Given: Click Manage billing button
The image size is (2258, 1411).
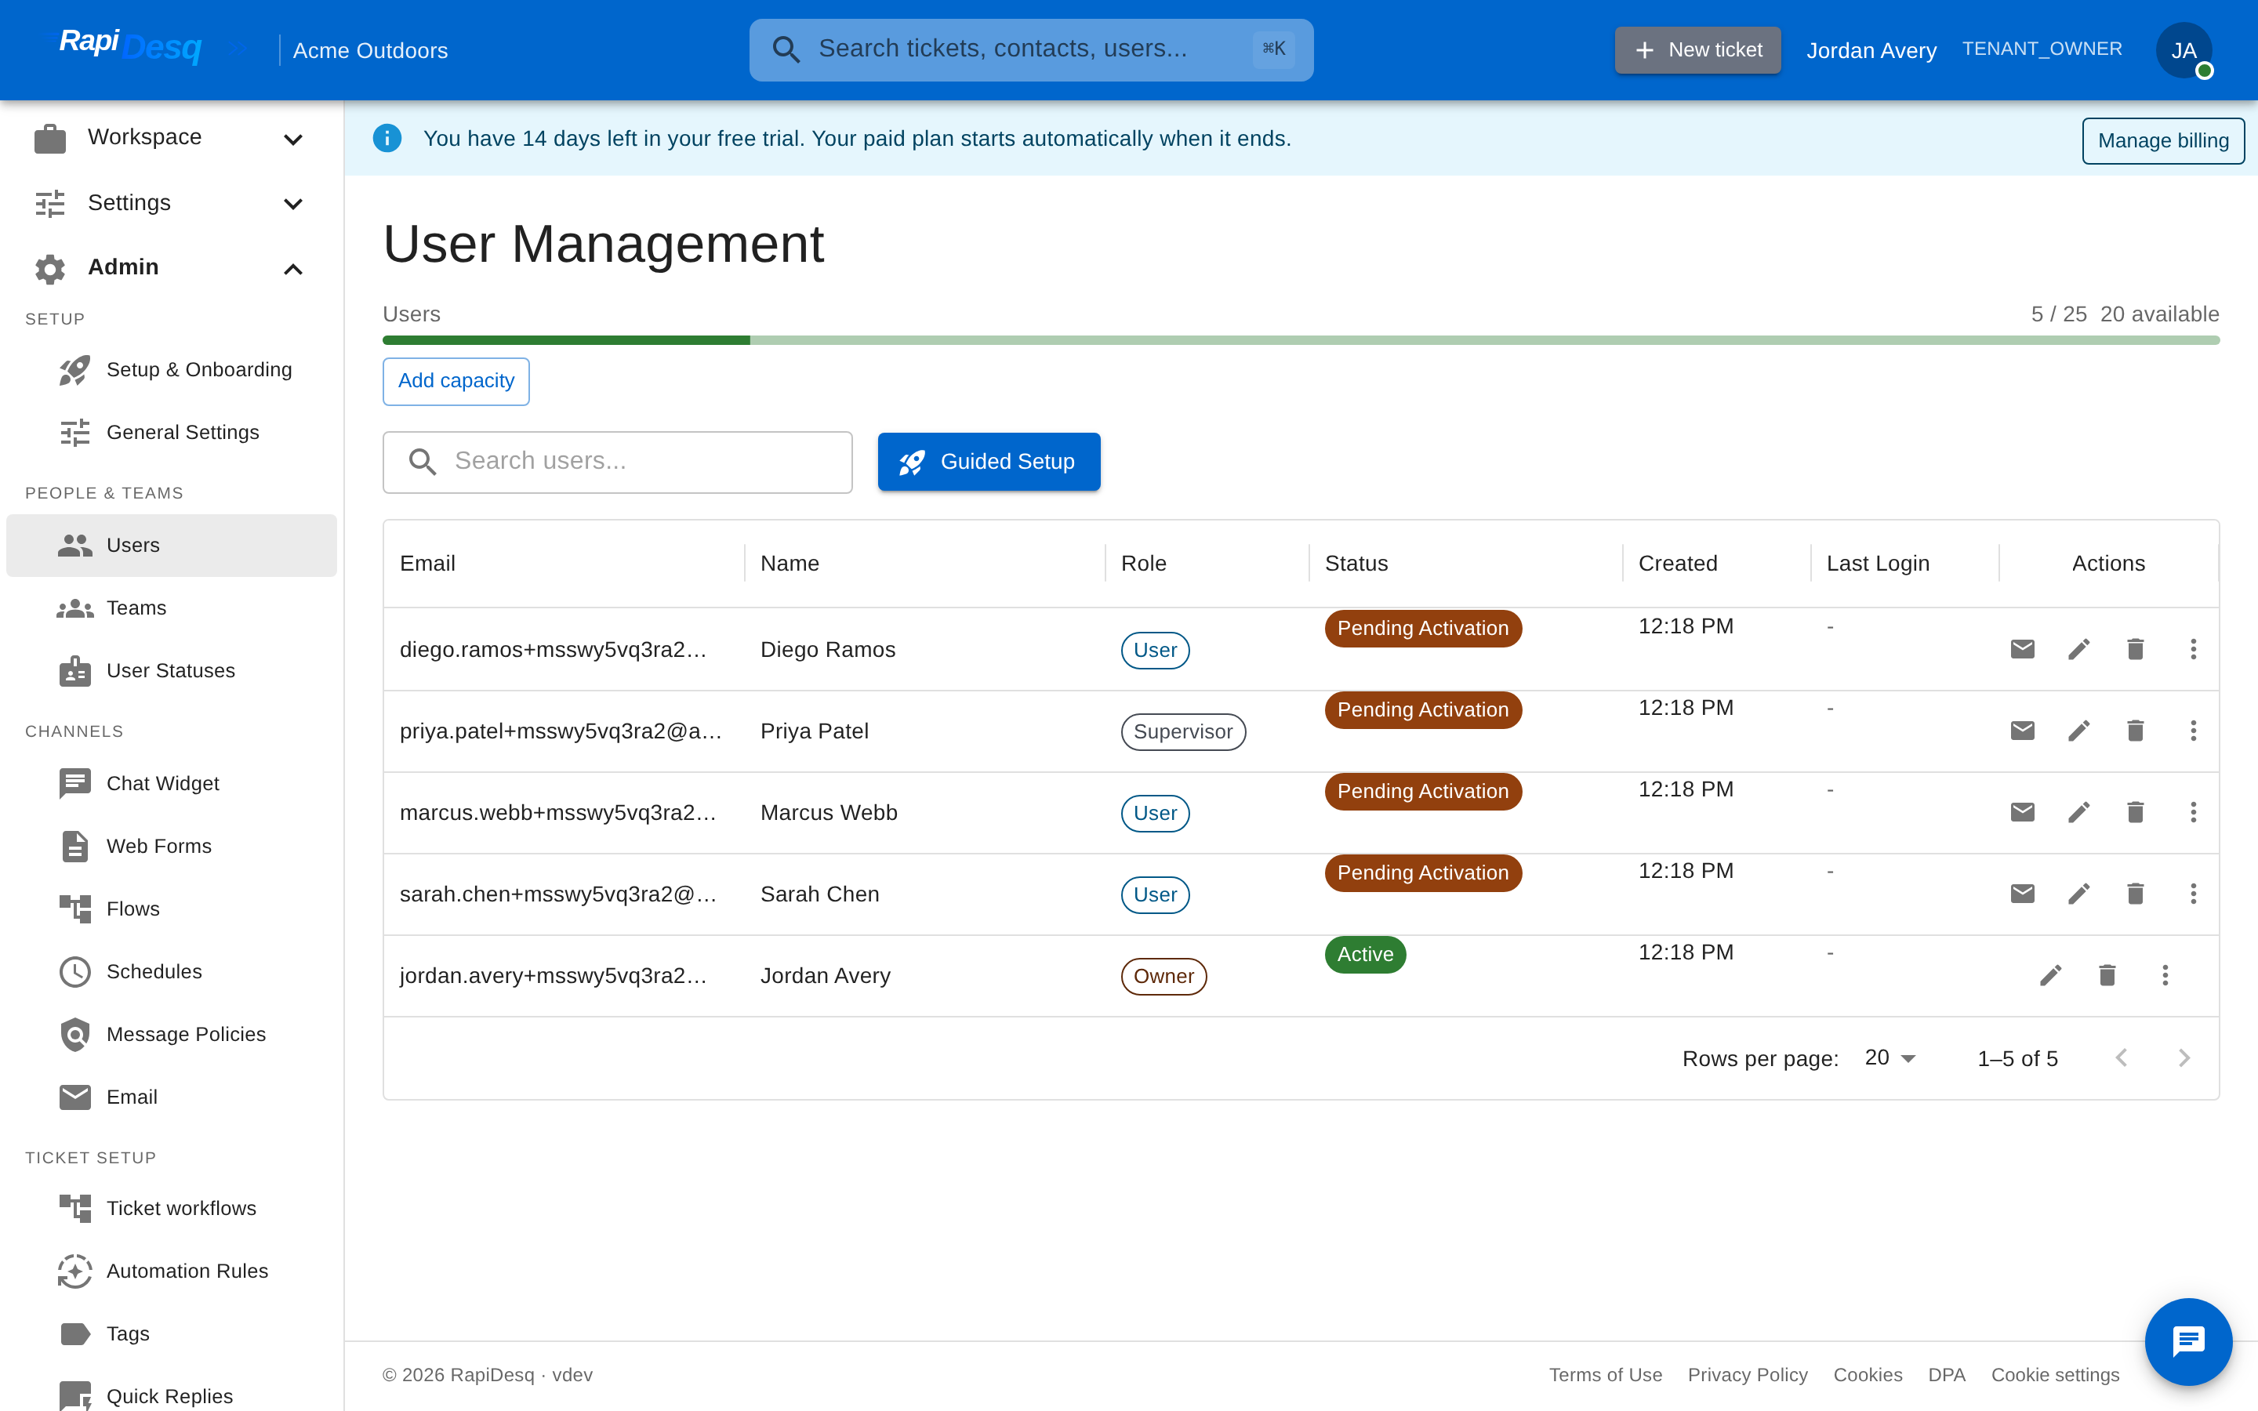Looking at the screenshot, I should click(2163, 141).
